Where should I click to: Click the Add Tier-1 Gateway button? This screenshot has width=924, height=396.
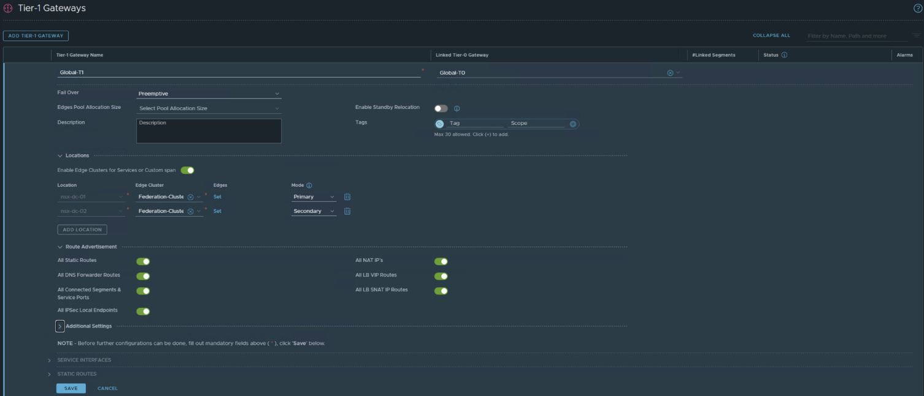[36, 36]
